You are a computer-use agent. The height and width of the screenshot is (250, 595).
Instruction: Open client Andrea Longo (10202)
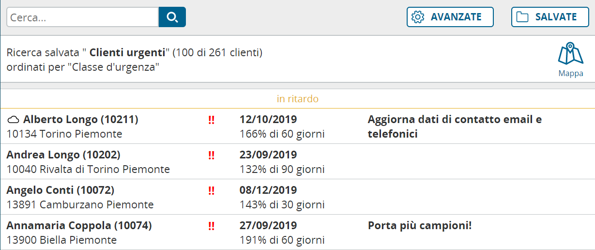63,155
